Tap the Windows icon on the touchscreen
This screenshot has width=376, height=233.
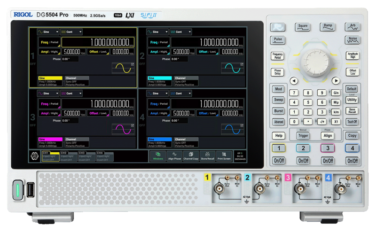(158, 156)
